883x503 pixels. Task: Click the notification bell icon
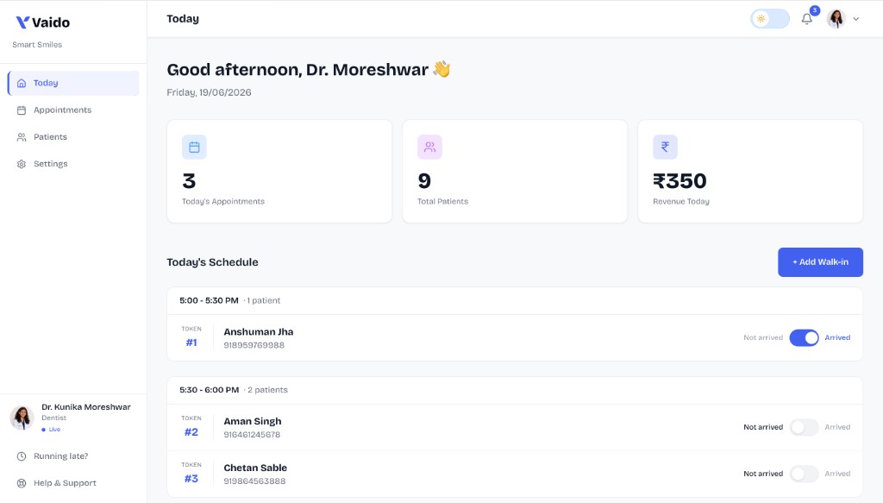pos(806,19)
